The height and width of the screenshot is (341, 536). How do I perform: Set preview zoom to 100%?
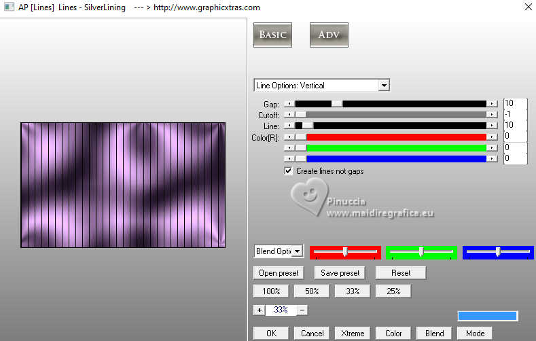(271, 291)
